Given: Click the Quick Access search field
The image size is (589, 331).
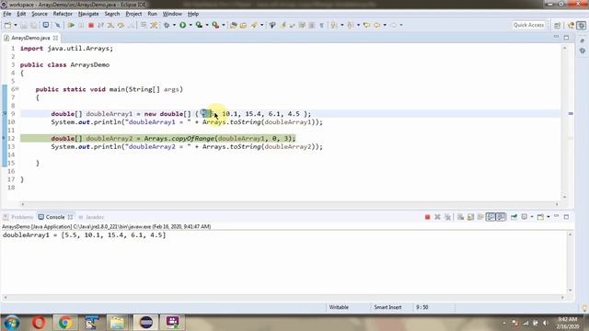Looking at the screenshot, I should pos(528,25).
